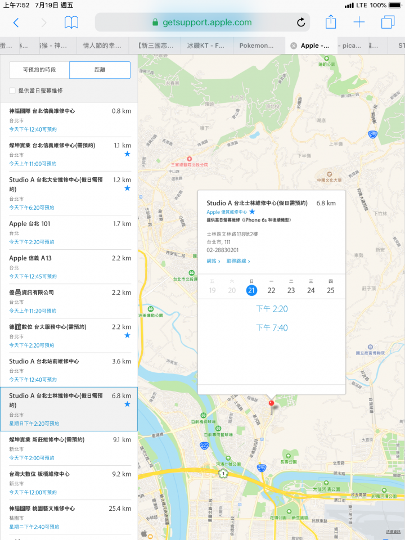Image resolution: width=405 pixels, height=540 pixels.
Task: Close the Apple tab with X icon
Action: [294, 46]
